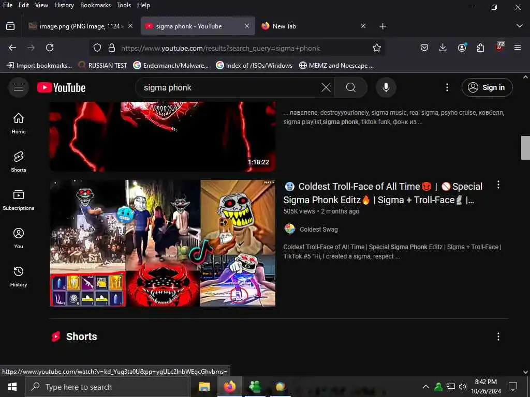Open Import bookmarks bookmark item
The image size is (530, 397).
pos(39,66)
